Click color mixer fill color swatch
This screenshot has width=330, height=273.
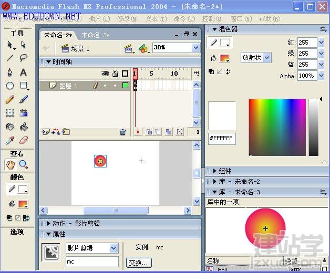pyautogui.click(x=224, y=58)
